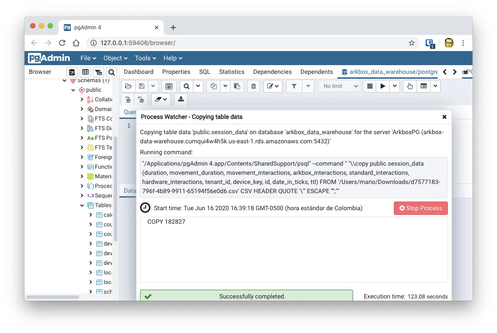
Task: Click the explain analyze list icon
Action: click(423, 86)
